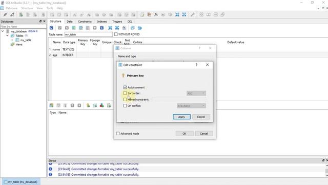Screen dimensions: 328x185
Task: Click Cancel in Edit constraint dialog
Action: click(x=201, y=117)
